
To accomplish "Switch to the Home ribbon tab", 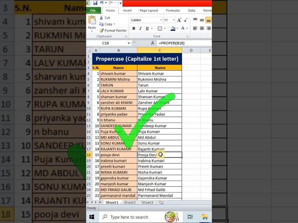I will pos(110,10).
